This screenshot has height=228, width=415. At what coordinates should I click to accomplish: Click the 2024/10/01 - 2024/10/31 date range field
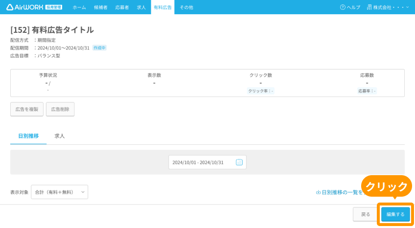[207, 162]
